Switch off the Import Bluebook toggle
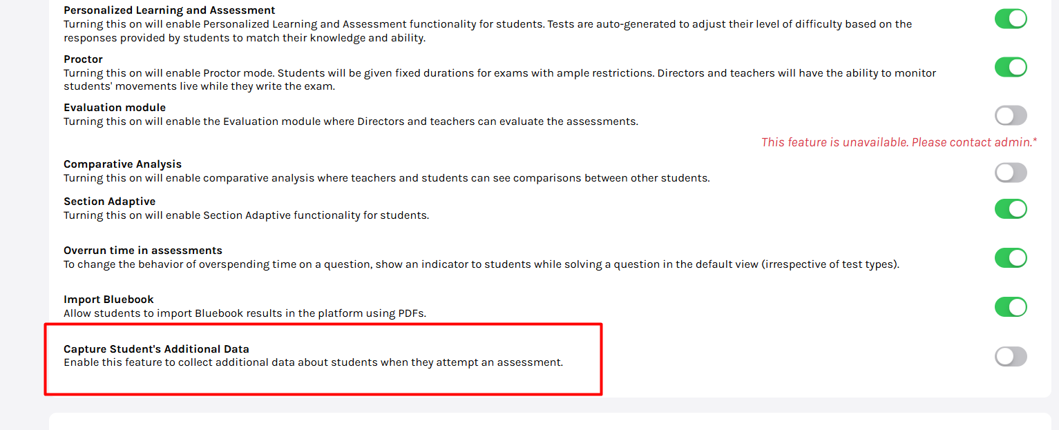1059x430 pixels. coord(1011,307)
